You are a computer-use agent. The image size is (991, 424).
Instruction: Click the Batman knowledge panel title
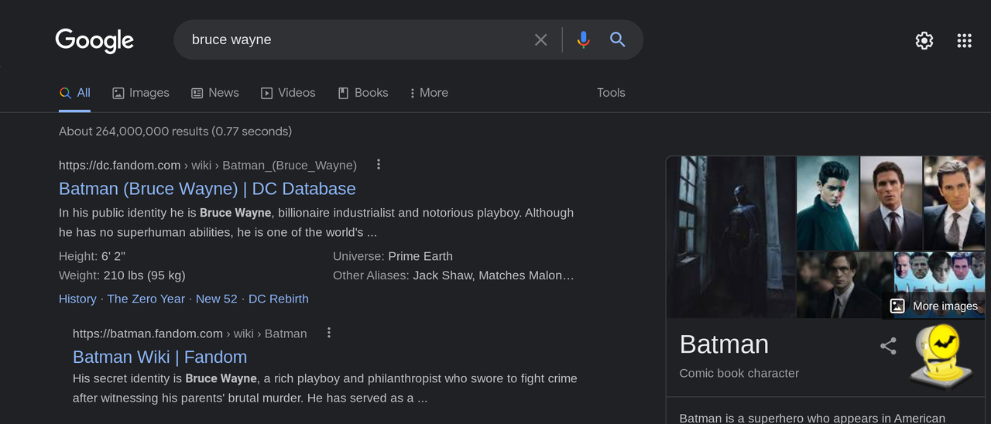724,344
